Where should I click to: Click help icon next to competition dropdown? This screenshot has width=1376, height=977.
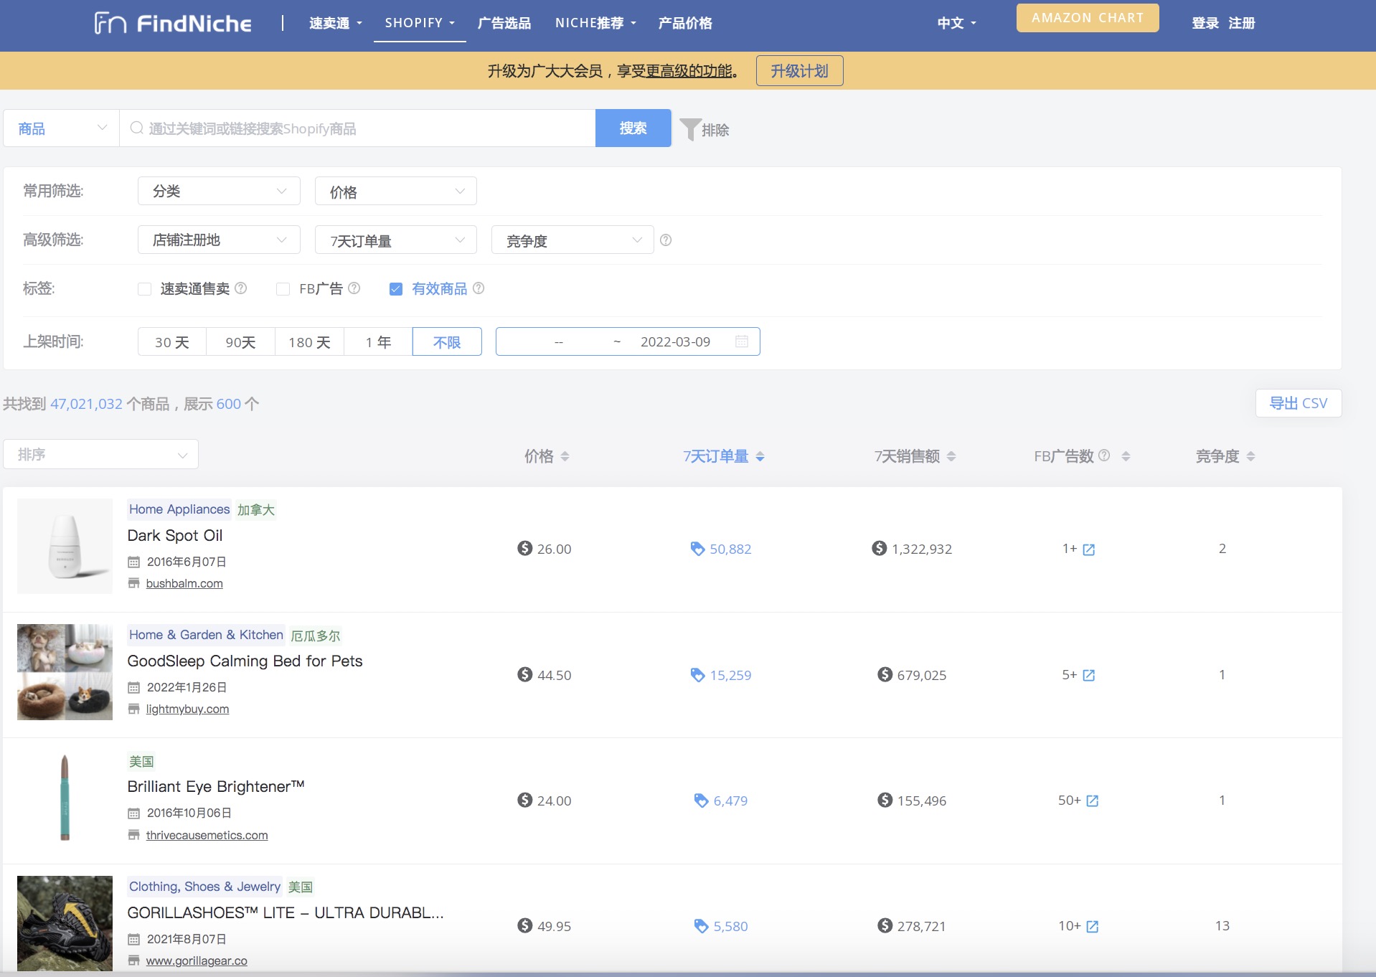pos(666,240)
